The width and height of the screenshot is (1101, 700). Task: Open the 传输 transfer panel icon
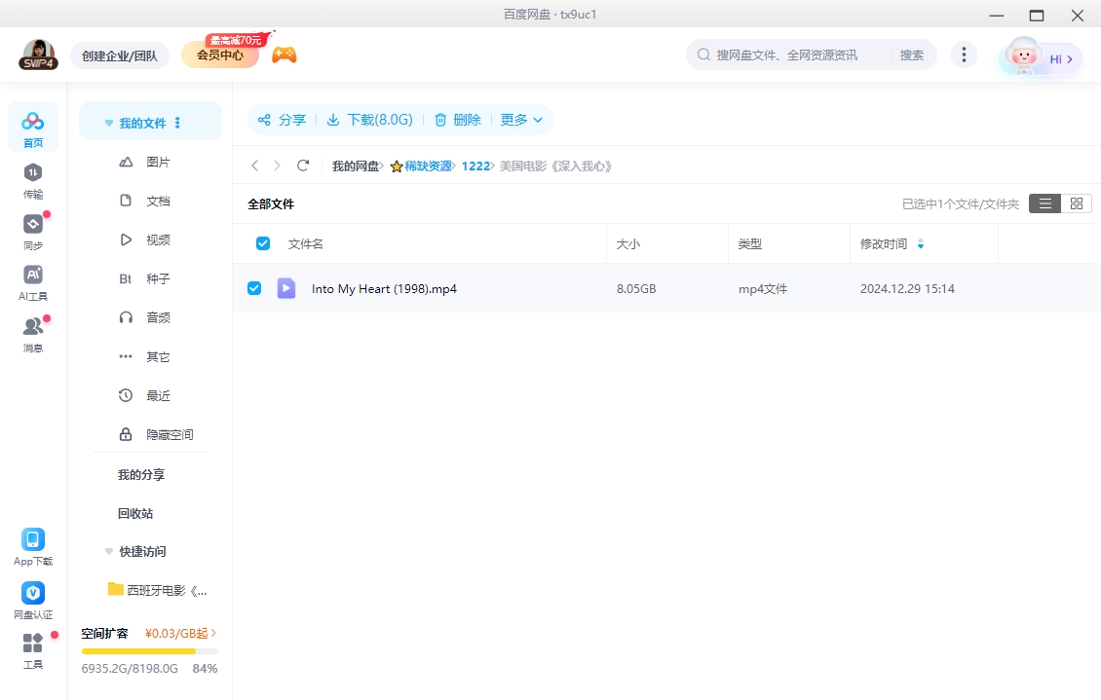click(x=33, y=173)
